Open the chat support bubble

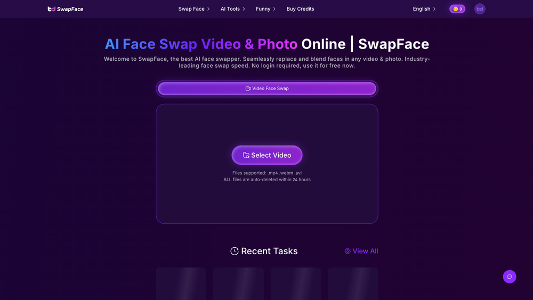click(510, 277)
